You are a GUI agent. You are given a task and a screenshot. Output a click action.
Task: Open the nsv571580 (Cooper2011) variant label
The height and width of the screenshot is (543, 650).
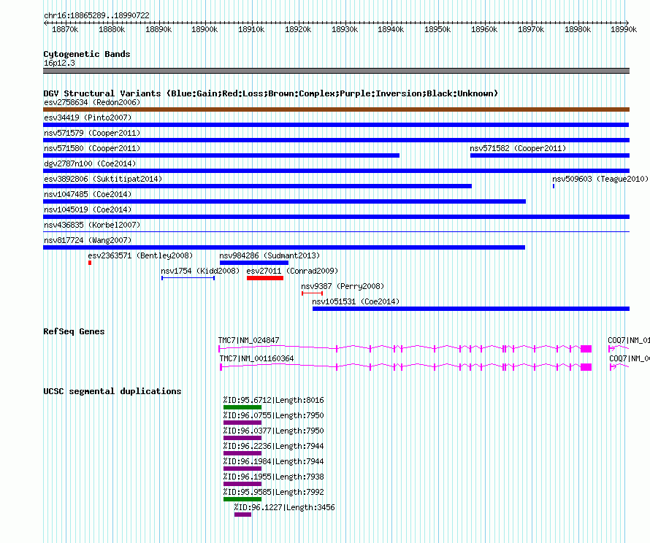[x=92, y=148]
